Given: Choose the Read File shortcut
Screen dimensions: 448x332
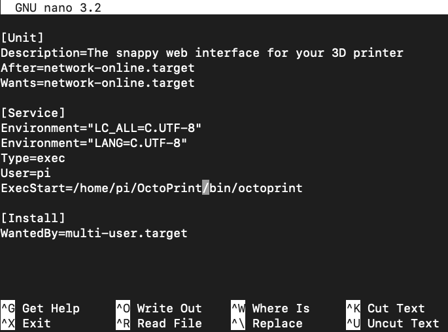Looking at the screenshot, I should coord(169,324).
